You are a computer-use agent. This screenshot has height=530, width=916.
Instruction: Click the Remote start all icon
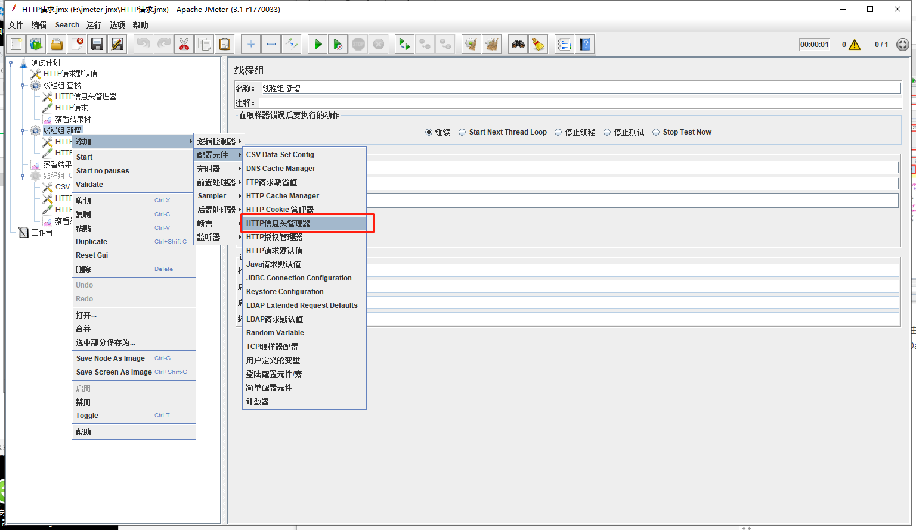point(404,44)
